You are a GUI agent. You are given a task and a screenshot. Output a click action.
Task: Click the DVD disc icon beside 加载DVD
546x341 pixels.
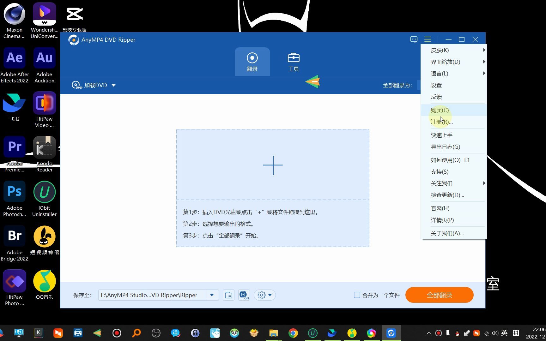click(76, 85)
